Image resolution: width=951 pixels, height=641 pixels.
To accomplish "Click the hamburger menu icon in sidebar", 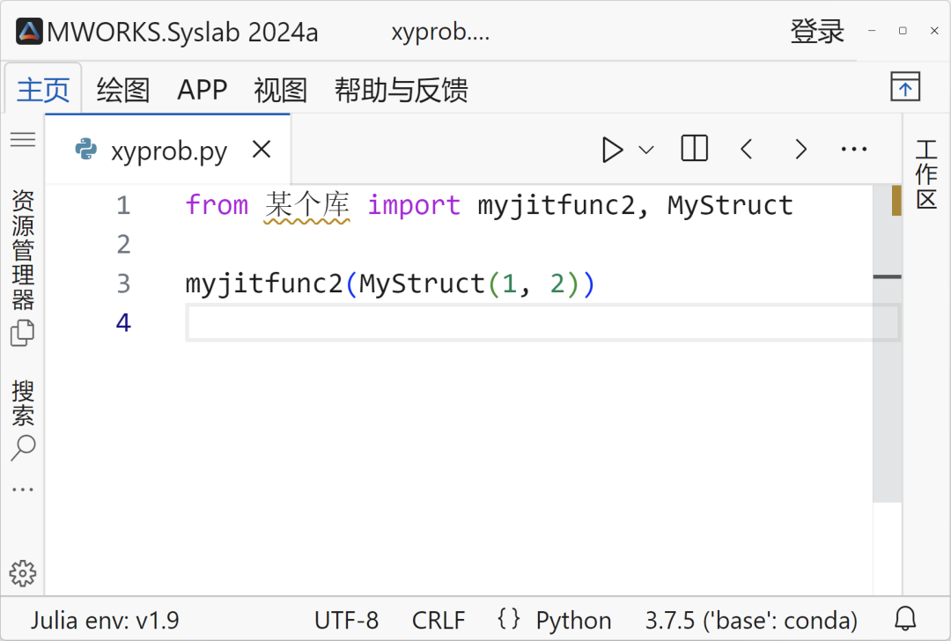I will (x=22, y=138).
